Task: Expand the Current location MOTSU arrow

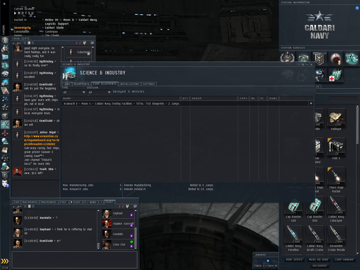Action: [15, 13]
